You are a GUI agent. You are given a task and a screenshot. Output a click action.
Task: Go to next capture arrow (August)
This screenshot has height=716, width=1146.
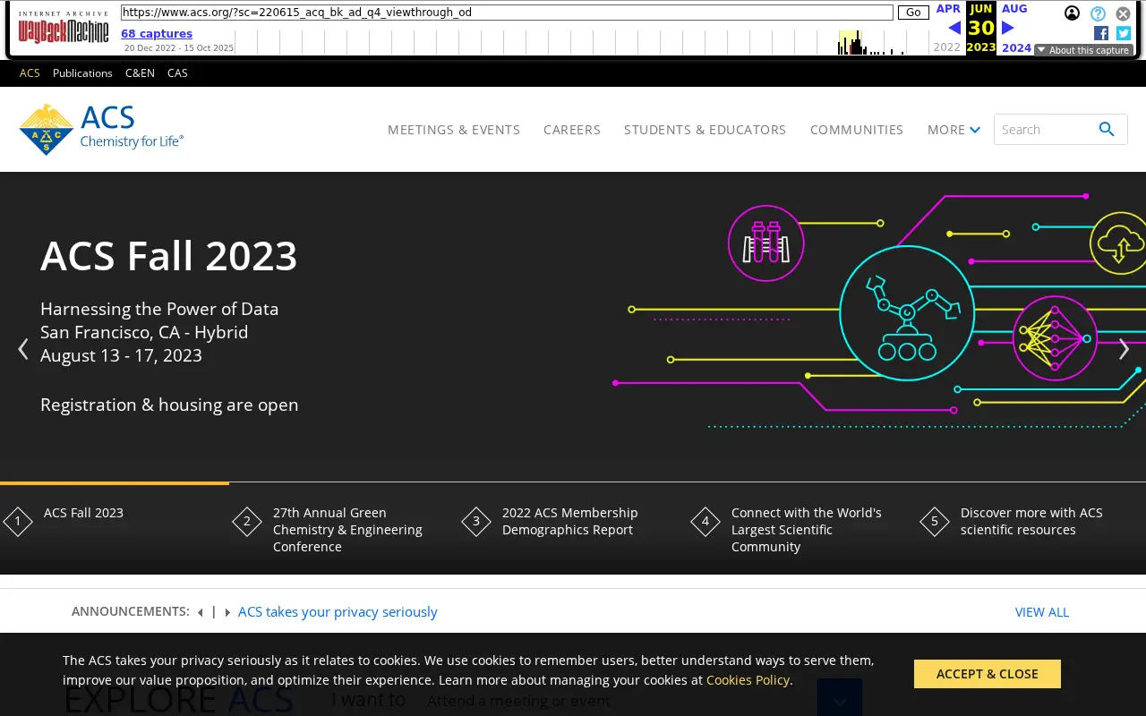coord(1007,28)
